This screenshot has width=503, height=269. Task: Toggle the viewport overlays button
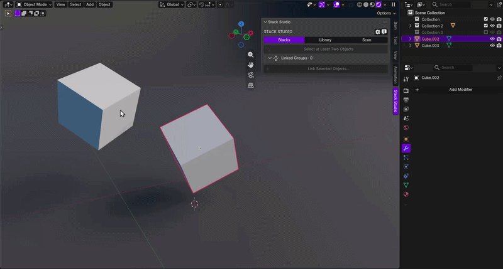[336, 4]
